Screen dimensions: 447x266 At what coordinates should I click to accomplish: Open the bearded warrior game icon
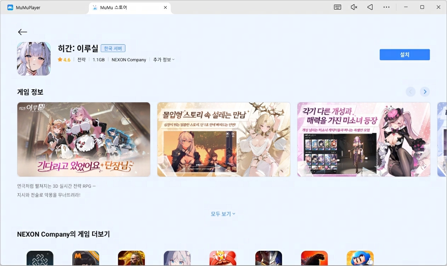131,258
